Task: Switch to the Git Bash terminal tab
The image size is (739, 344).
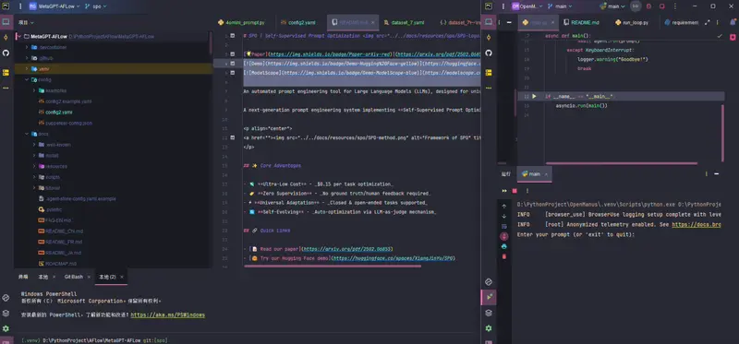Action: click(74, 277)
